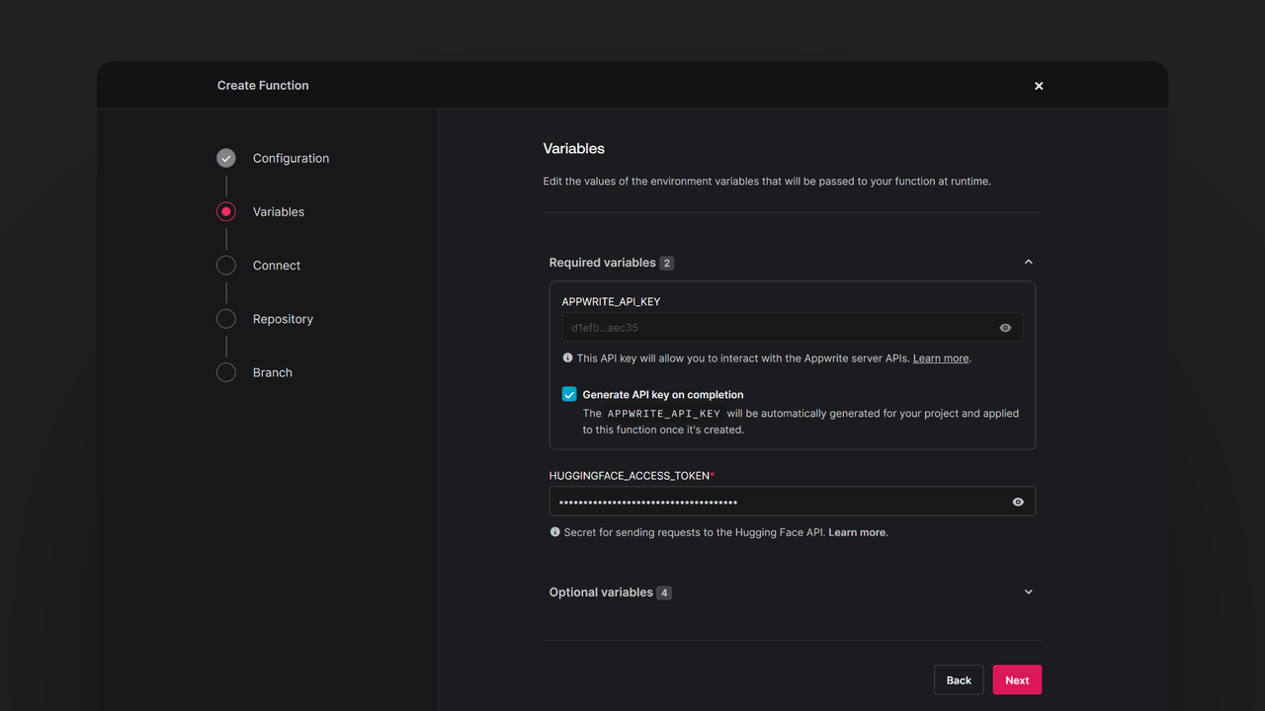1265x711 pixels.
Task: Click the active Variables step circle
Action: (x=226, y=211)
